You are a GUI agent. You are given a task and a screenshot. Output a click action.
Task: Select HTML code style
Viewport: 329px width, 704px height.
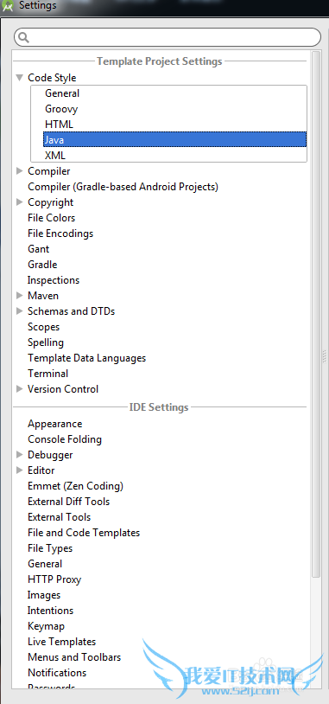pyautogui.click(x=59, y=125)
